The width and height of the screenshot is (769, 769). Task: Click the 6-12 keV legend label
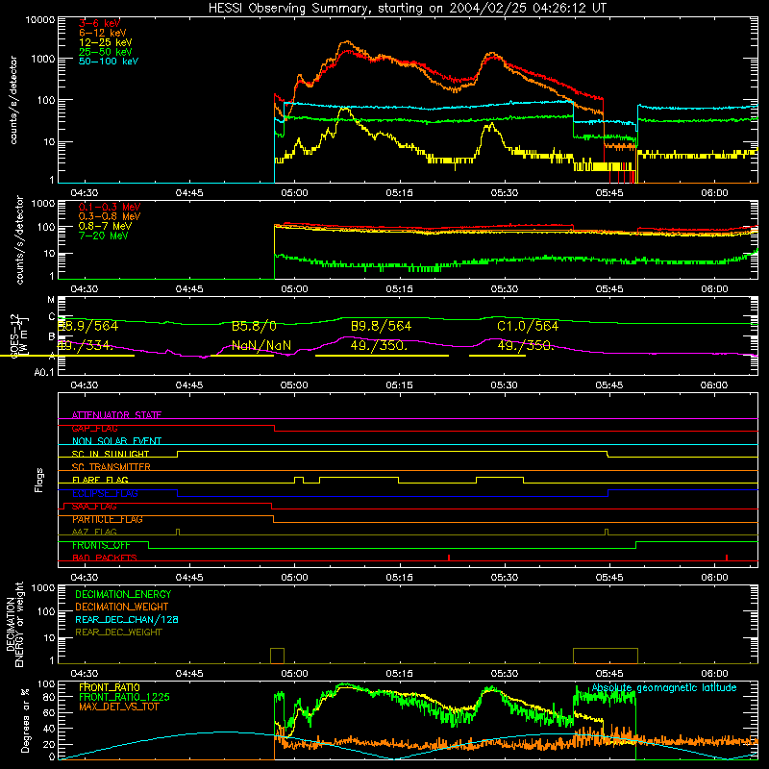pos(103,33)
